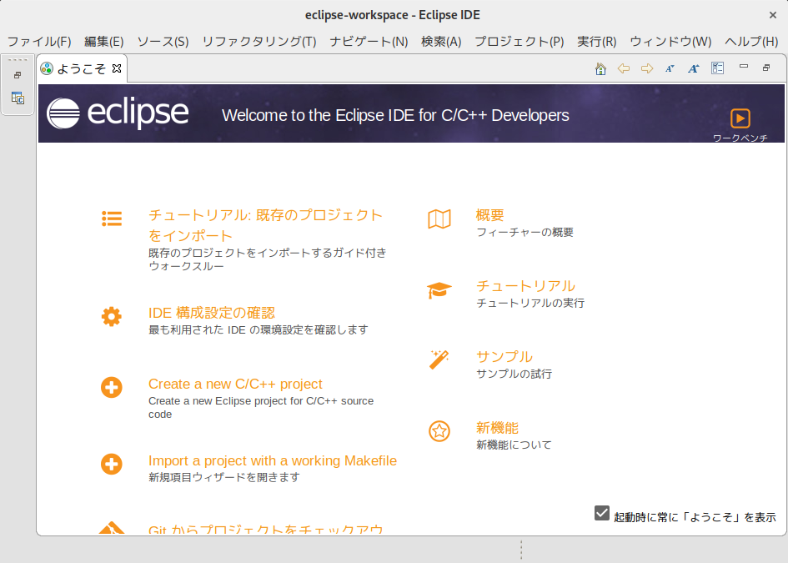Viewport: 788px width, 563px height.
Task: Click the ワークベンチ play icon
Action: tap(740, 118)
